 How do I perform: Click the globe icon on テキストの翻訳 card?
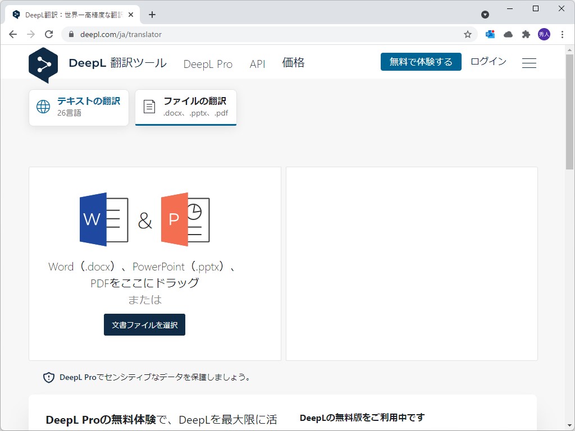click(x=43, y=106)
